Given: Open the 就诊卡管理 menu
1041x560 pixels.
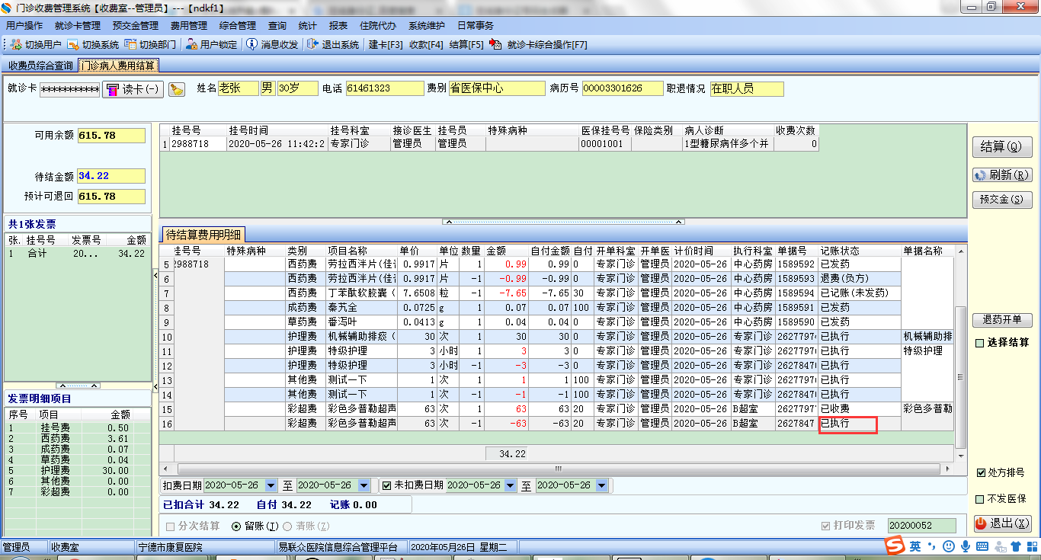Looking at the screenshot, I should (x=78, y=26).
